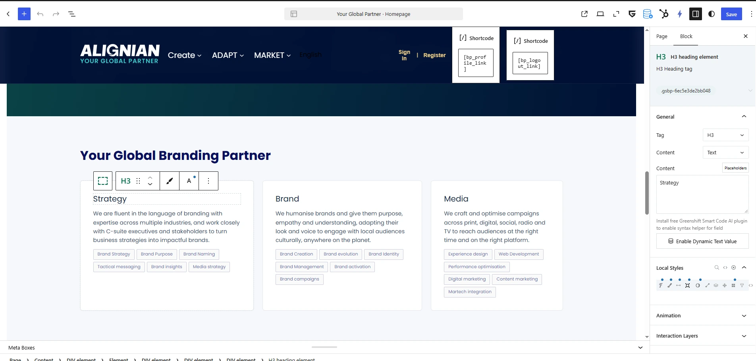Open the document overview list view
The height and width of the screenshot is (361, 756).
coord(72,14)
